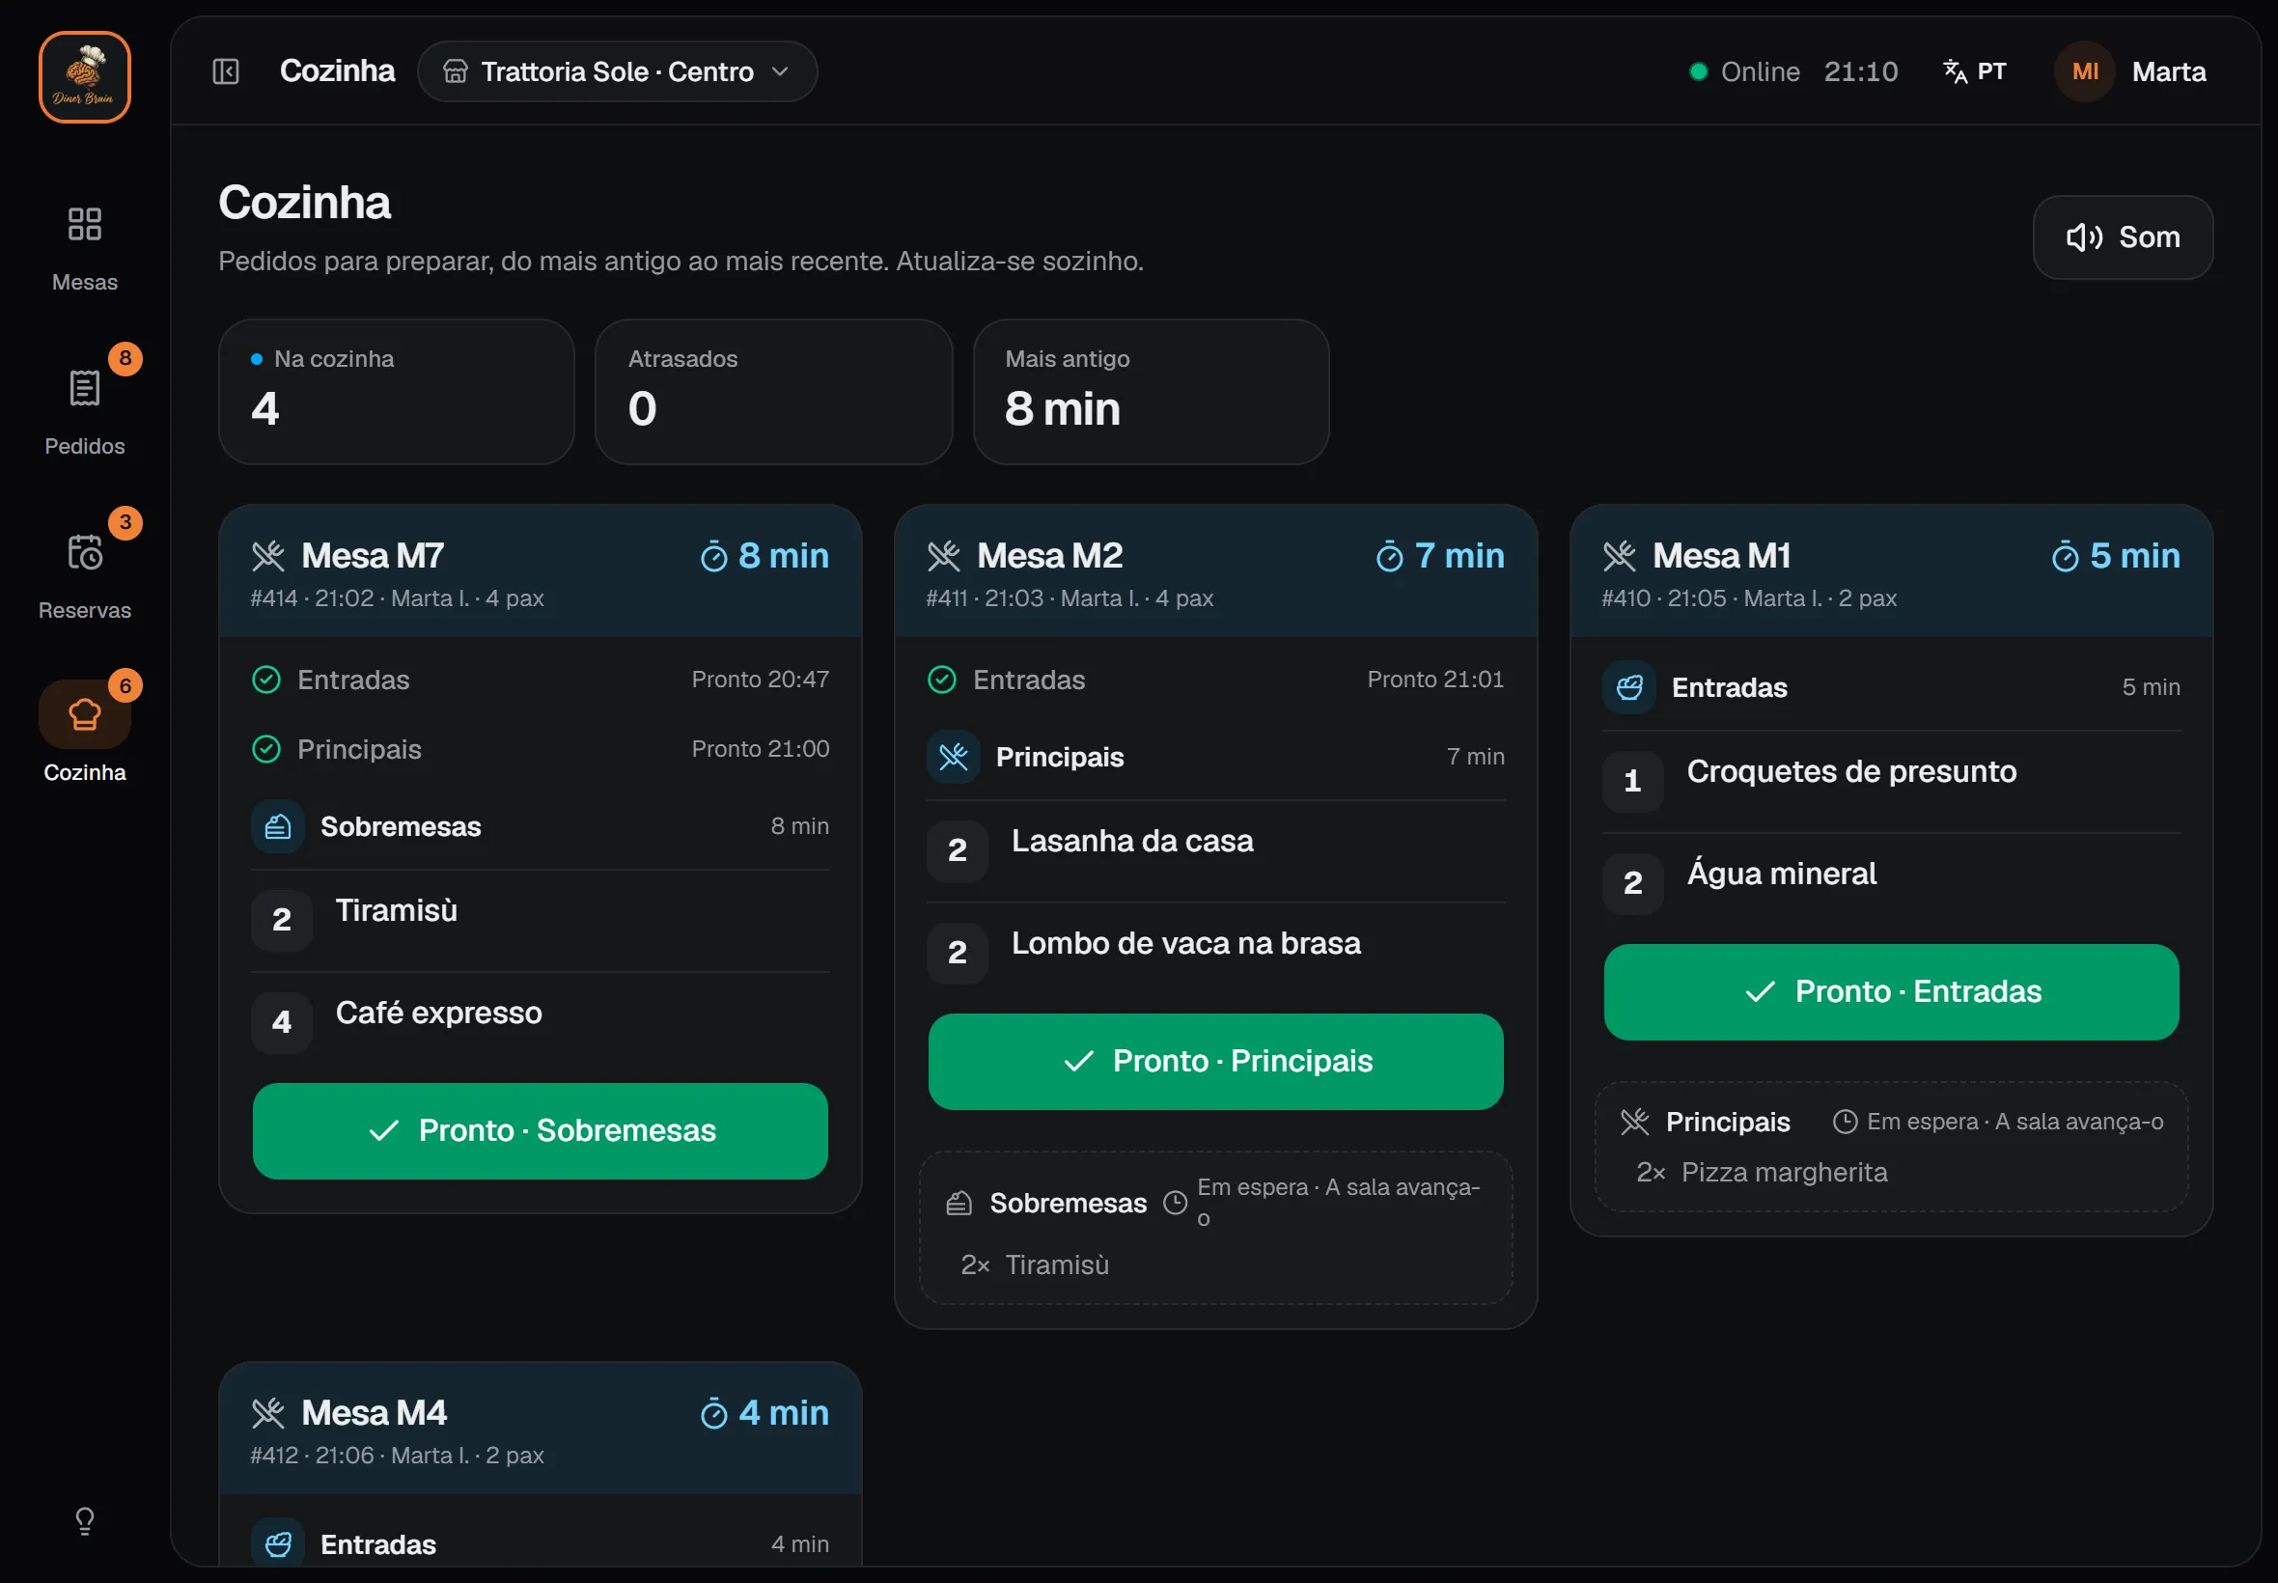Click Mesa M1 Entradas salad icon

point(1628,687)
